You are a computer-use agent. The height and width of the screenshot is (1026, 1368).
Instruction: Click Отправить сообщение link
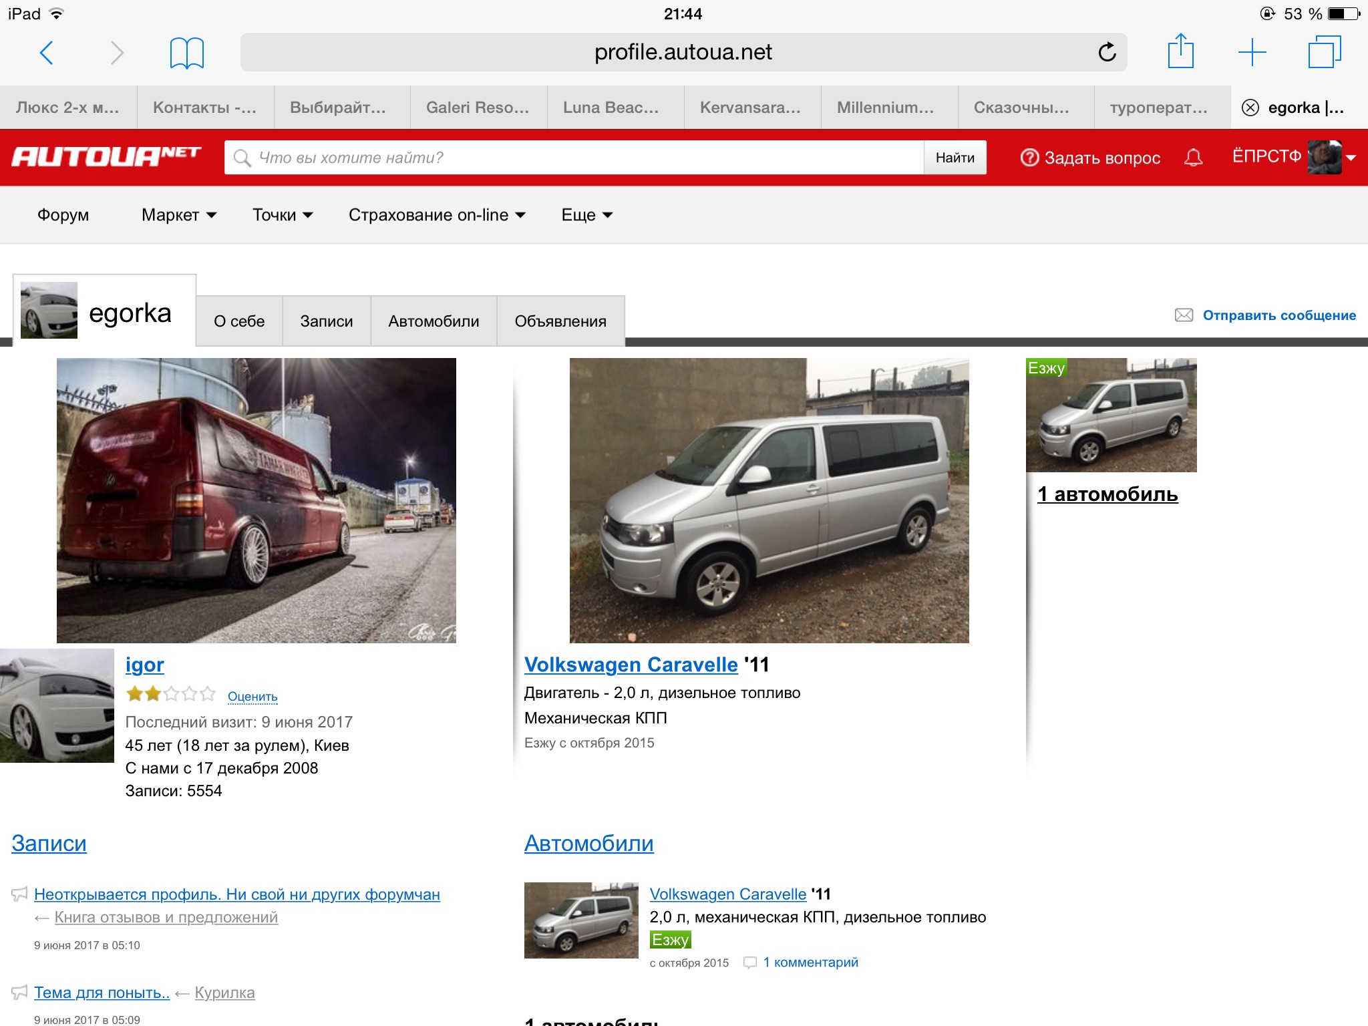click(x=1278, y=315)
